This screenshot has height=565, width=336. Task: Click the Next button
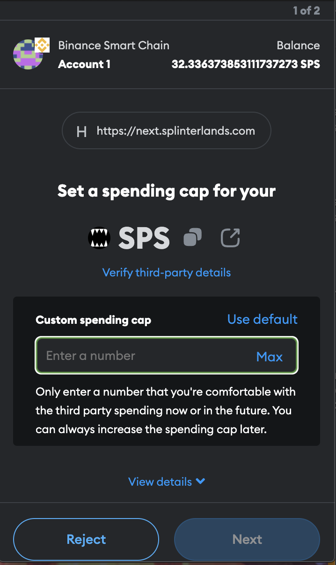pyautogui.click(x=247, y=539)
